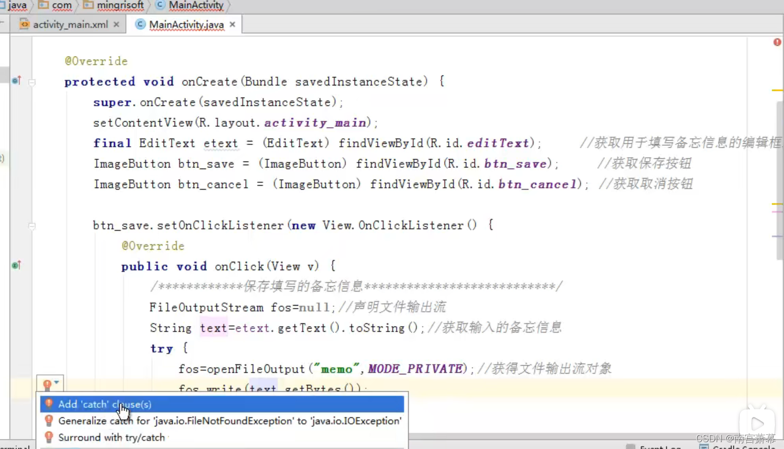Click the red error indicator in the editor corner

pyautogui.click(x=777, y=42)
